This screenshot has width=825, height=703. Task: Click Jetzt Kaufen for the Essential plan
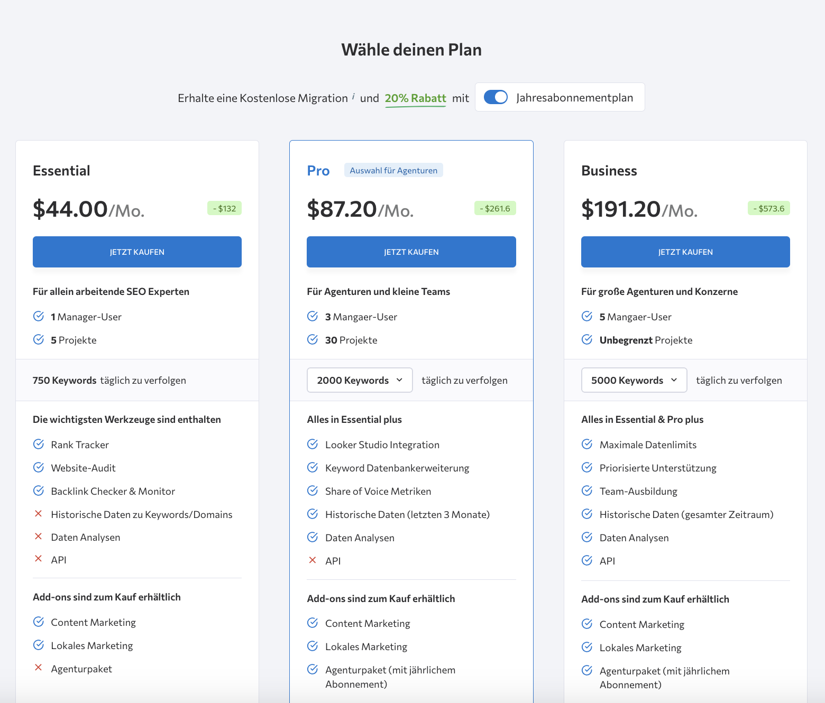tap(137, 252)
